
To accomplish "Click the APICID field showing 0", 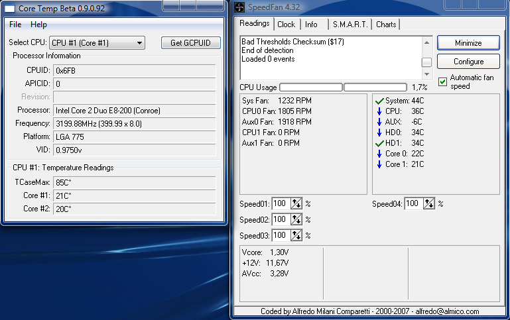I will [x=135, y=84].
